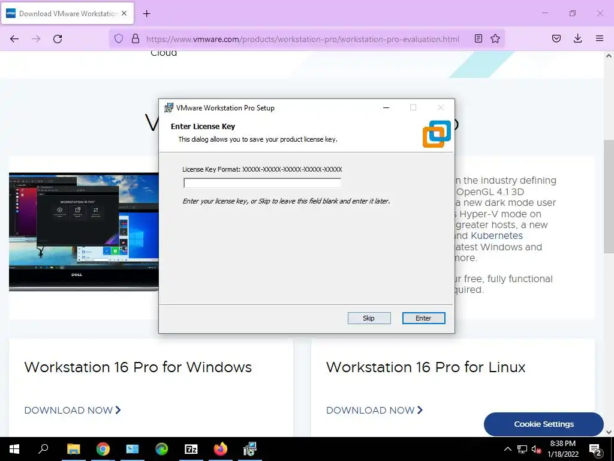Select the Download VMware Workstation tab

point(68,13)
